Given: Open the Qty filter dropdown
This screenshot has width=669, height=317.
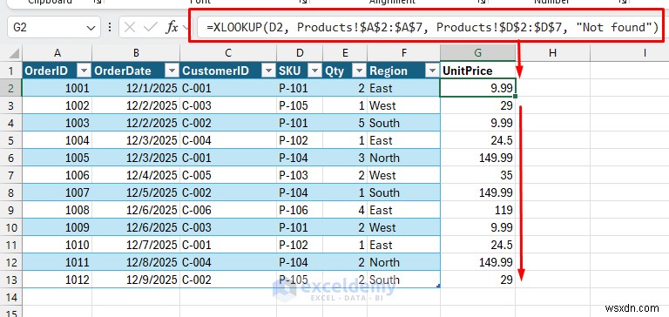Looking at the screenshot, I should coord(359,71).
